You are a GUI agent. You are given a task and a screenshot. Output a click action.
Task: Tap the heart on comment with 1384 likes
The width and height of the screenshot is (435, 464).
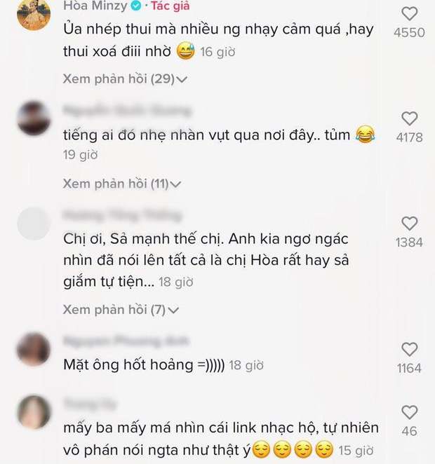tap(409, 223)
